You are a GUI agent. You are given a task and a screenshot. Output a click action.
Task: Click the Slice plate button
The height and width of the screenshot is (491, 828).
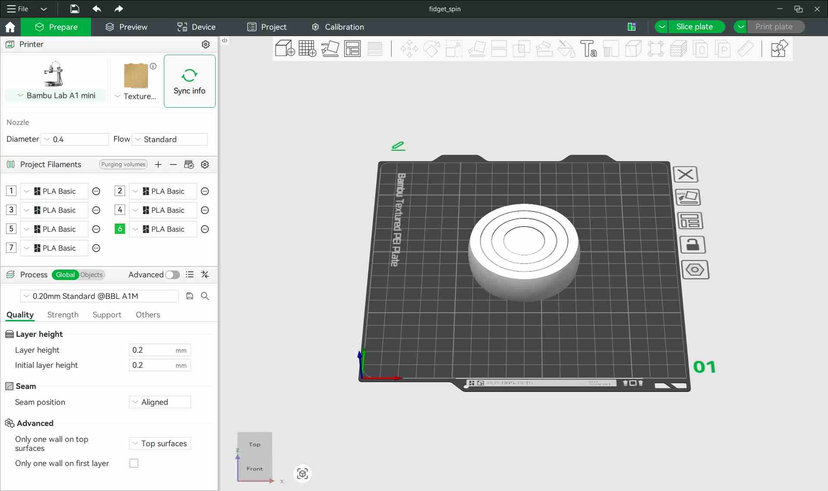click(x=696, y=26)
